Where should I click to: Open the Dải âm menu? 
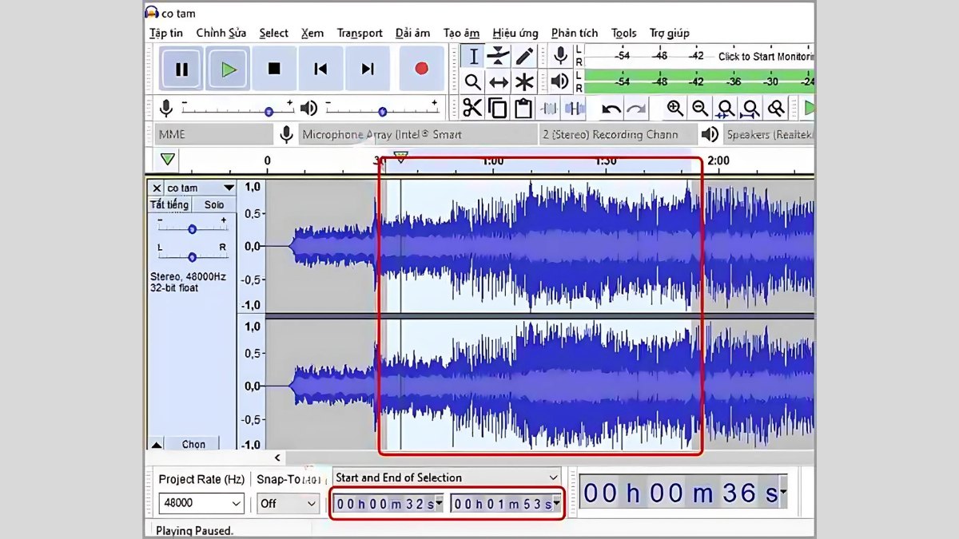(x=412, y=33)
